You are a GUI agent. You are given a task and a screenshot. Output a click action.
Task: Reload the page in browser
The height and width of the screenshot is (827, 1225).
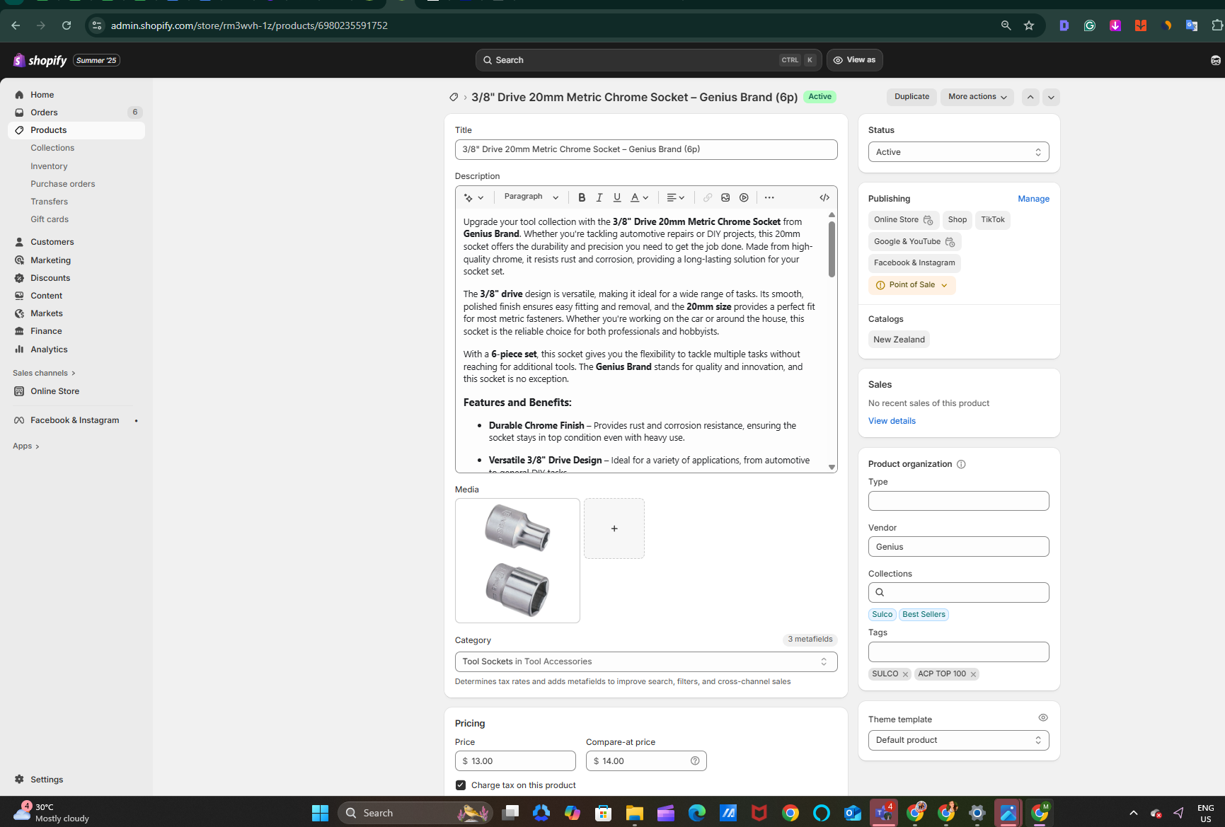pos(67,25)
